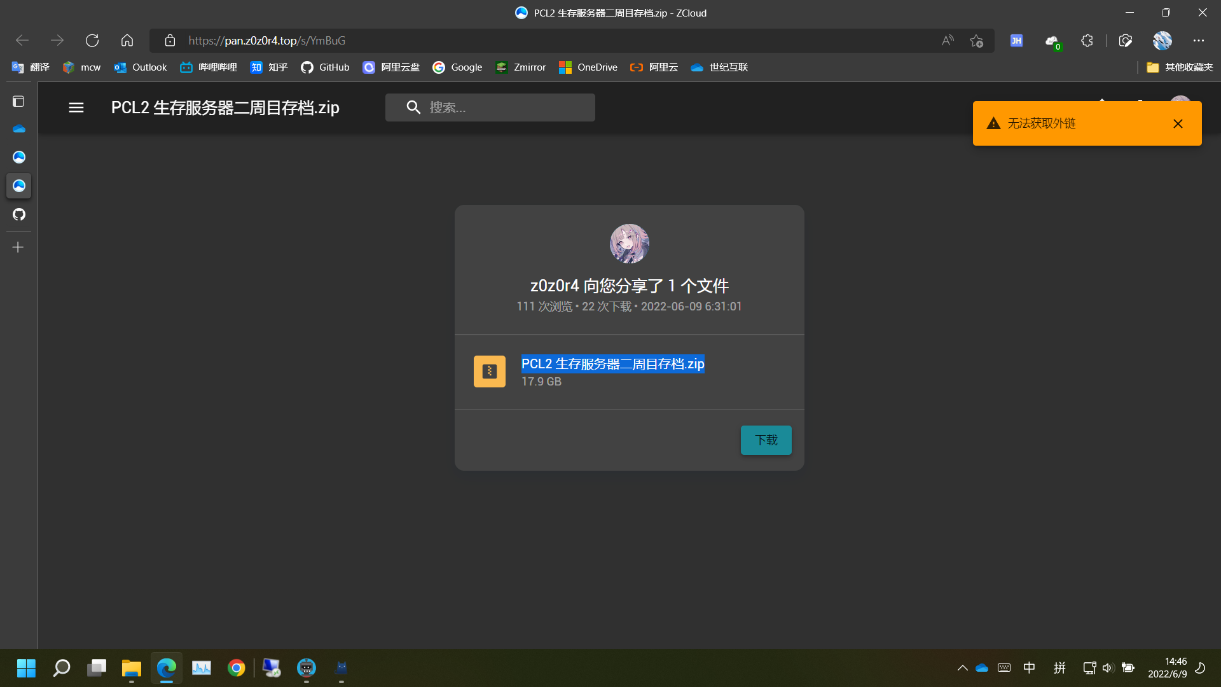Image resolution: width=1221 pixels, height=687 pixels.
Task: Click z0z0r4's profile avatar
Action: [629, 244]
